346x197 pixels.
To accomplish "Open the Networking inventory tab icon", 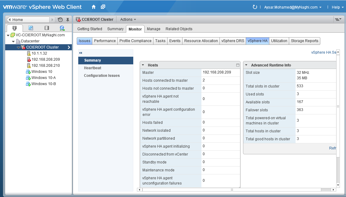I will click(62, 28).
